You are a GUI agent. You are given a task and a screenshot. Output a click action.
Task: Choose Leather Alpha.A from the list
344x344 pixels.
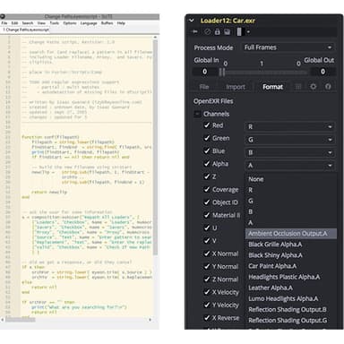(x=291, y=288)
